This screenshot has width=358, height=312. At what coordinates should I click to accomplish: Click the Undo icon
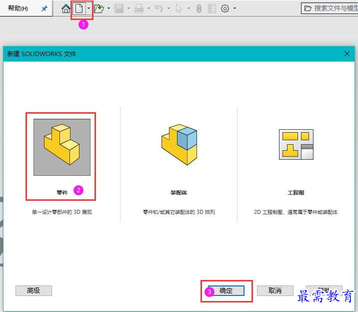coord(159,9)
